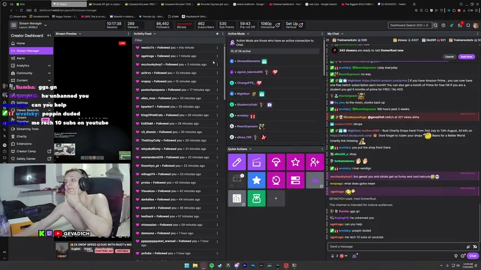
Task: Open the Stream Preview panel dropdown
Action: (x=80, y=34)
